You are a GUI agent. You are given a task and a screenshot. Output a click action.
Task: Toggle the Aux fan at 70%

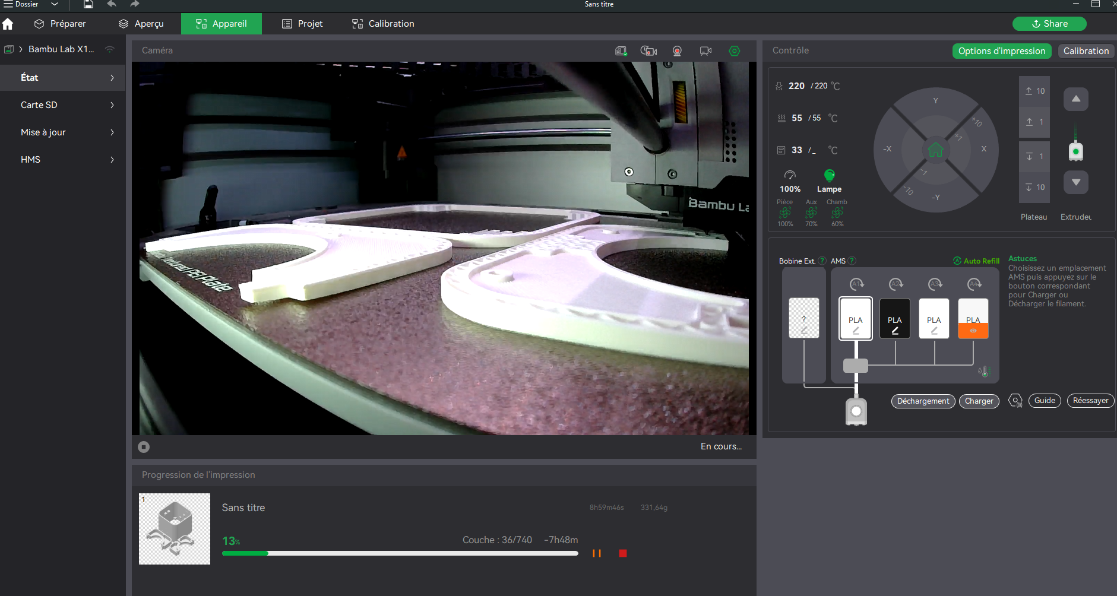point(811,213)
